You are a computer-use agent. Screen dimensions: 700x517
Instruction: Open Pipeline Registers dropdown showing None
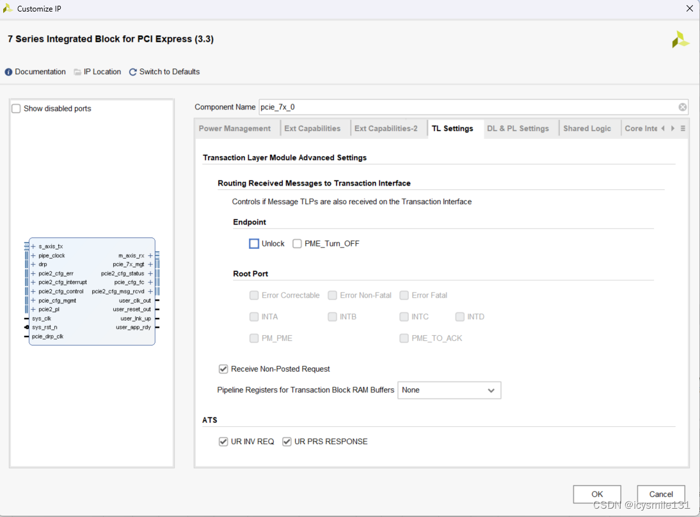[449, 390]
